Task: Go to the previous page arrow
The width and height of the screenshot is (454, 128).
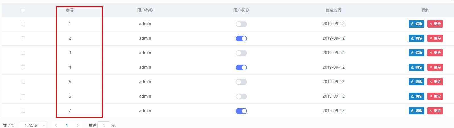Action: [x=56, y=125]
